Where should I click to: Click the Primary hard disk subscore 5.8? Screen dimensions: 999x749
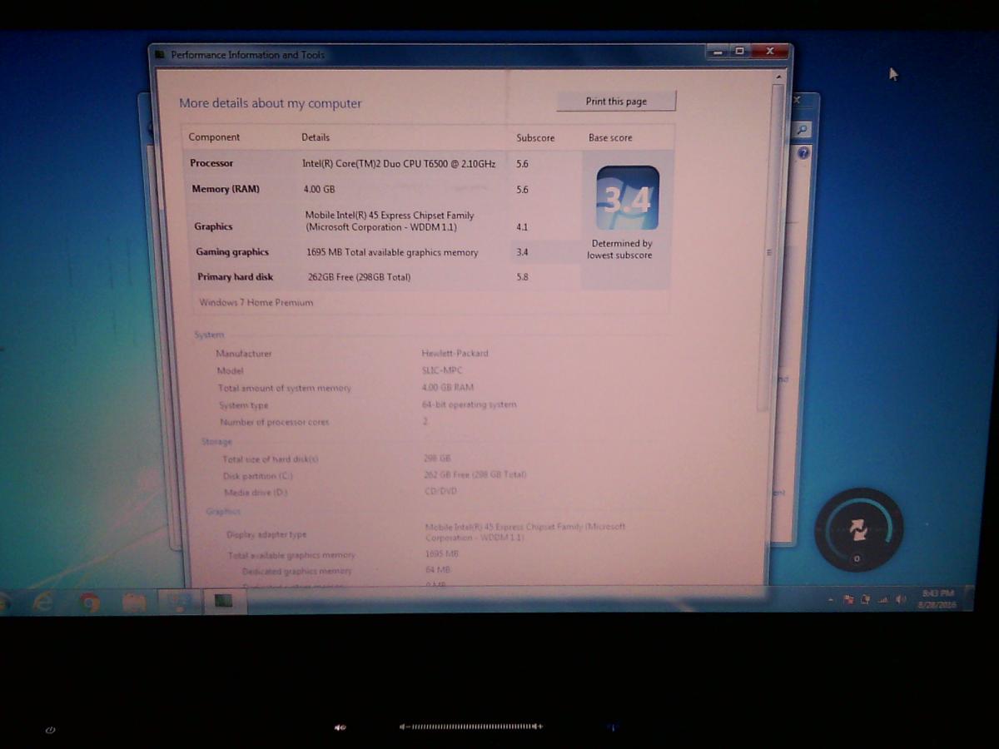click(522, 277)
